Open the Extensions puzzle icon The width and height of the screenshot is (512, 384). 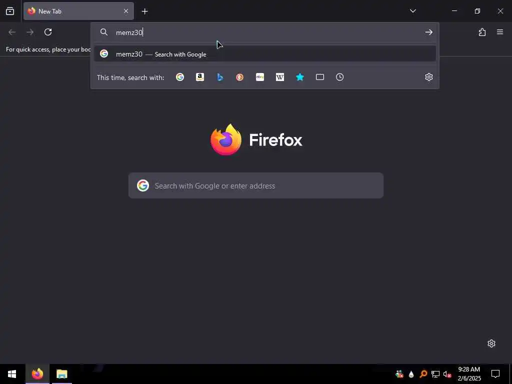(x=482, y=32)
